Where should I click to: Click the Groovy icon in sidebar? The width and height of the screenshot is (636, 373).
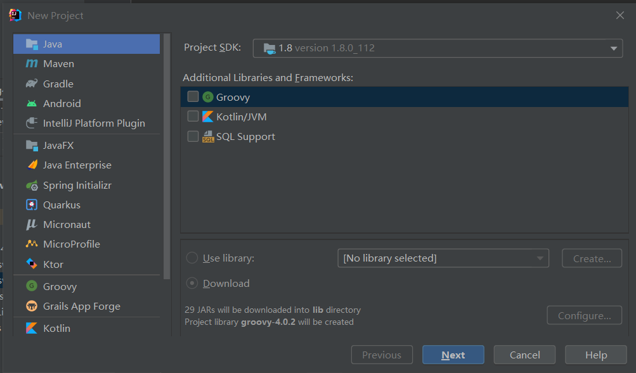tap(32, 286)
